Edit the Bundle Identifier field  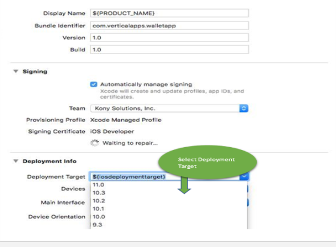(x=169, y=26)
